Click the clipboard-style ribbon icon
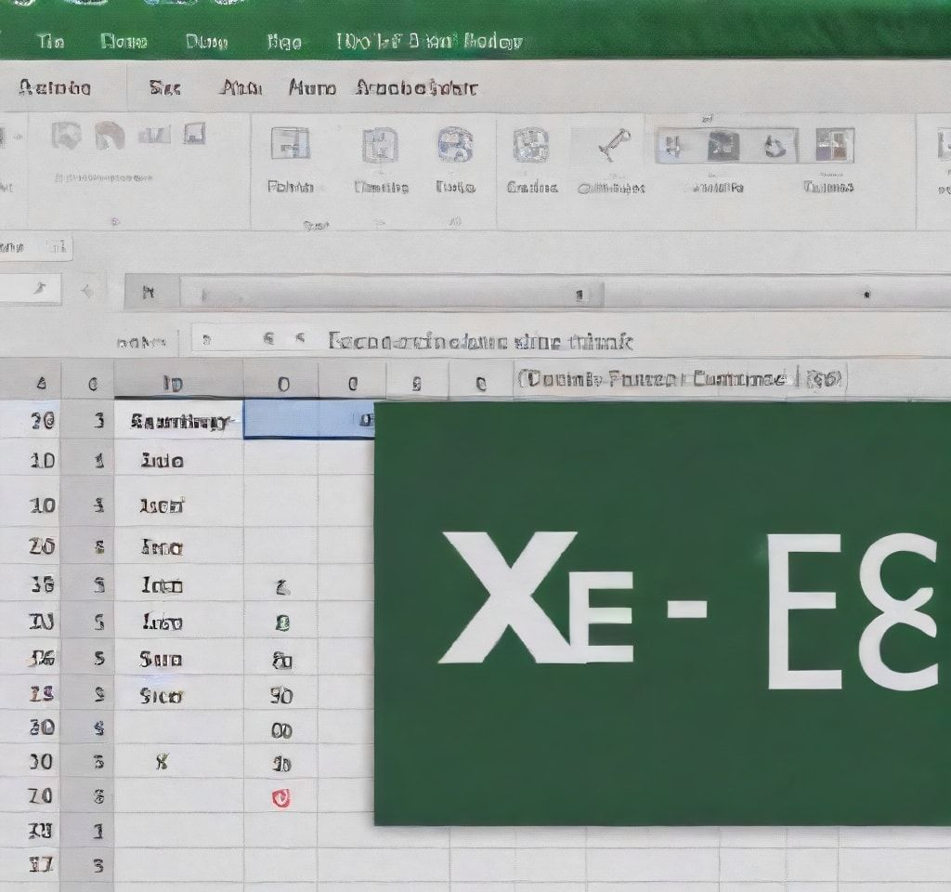The image size is (951, 892). pos(380,145)
